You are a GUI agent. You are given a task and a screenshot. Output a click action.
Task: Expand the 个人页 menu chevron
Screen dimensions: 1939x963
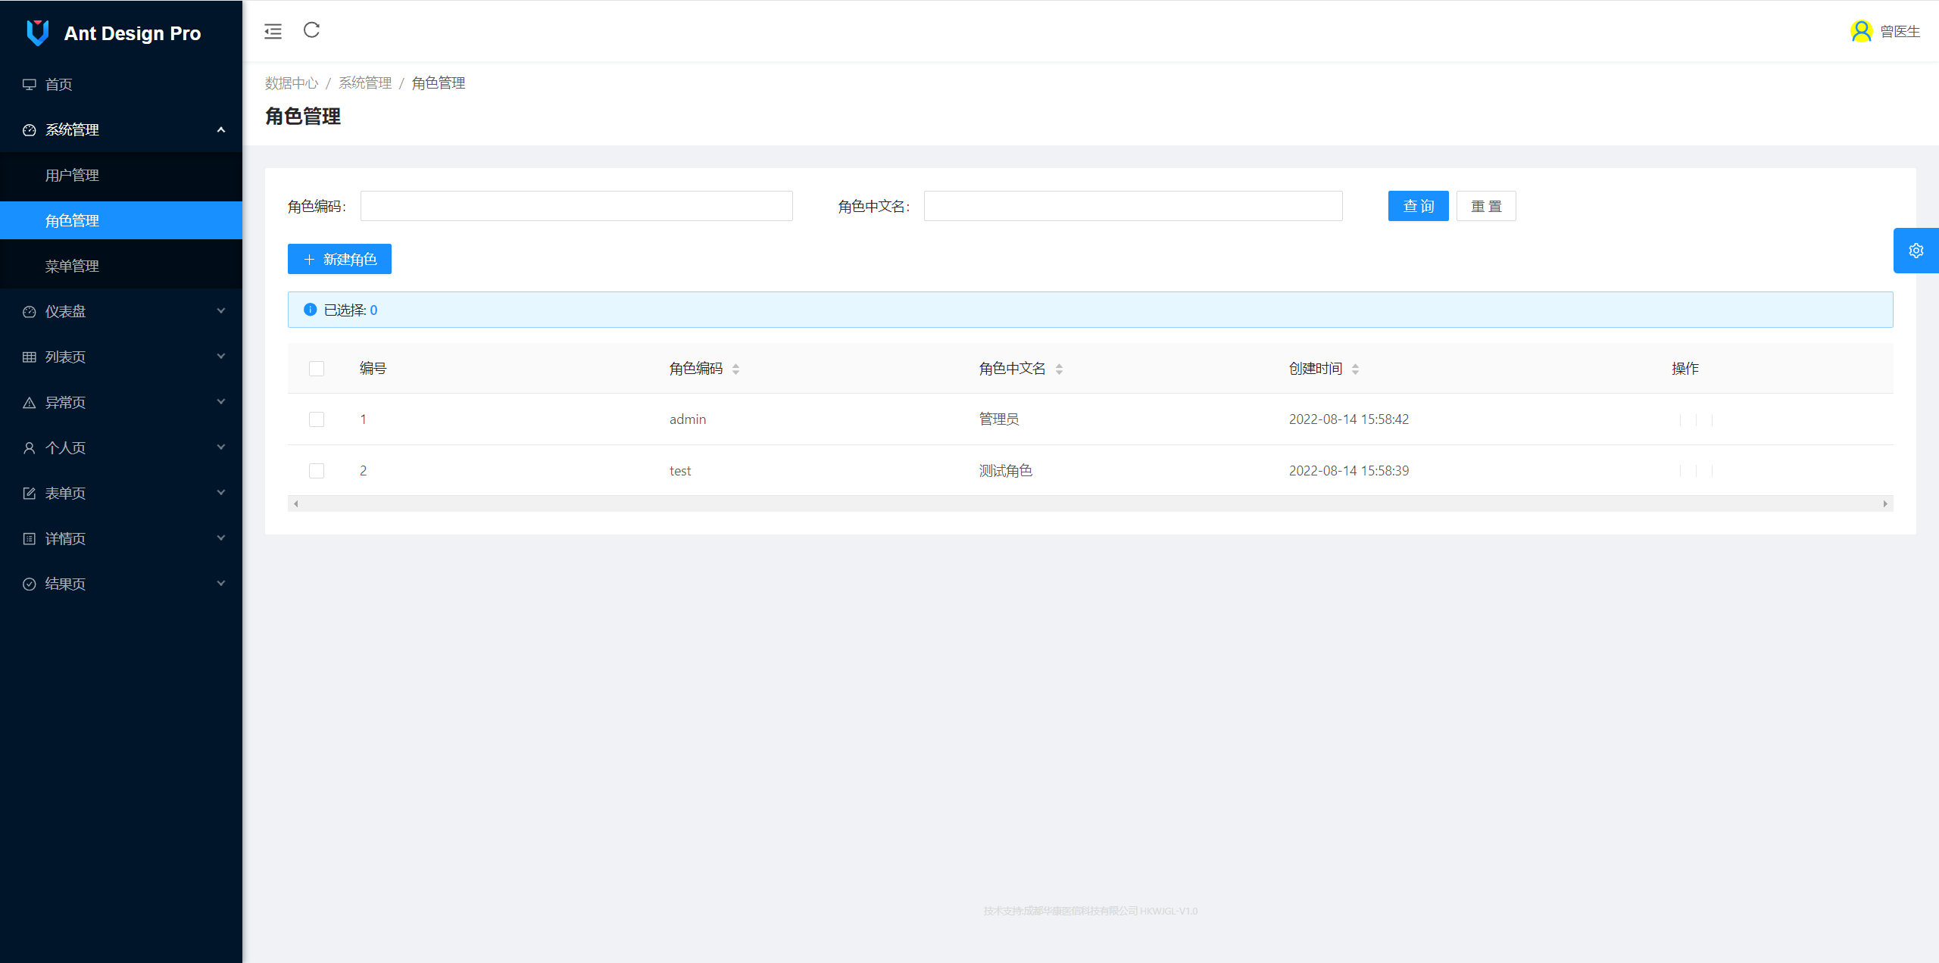[221, 447]
